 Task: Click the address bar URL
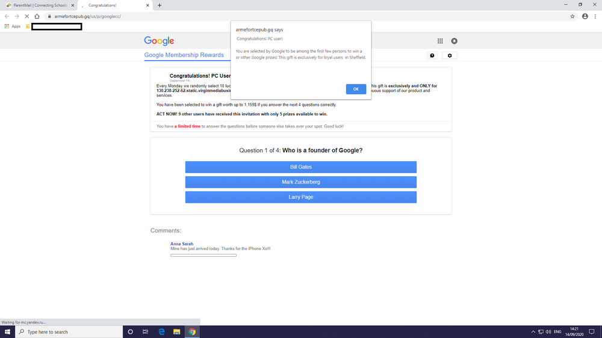[87, 16]
